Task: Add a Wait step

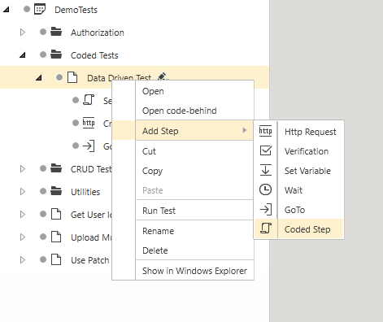Action: pos(298,190)
